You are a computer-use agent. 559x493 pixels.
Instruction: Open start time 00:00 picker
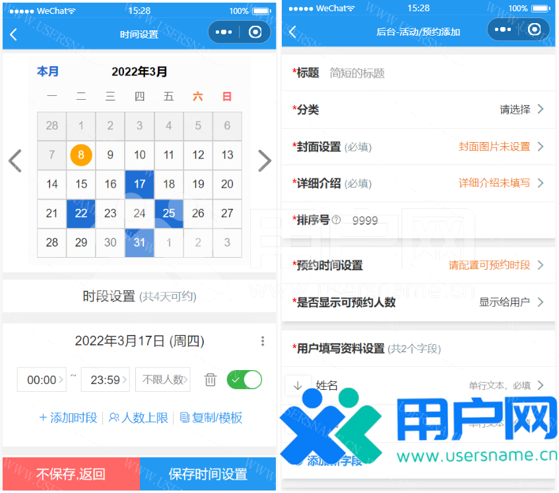[x=42, y=380]
